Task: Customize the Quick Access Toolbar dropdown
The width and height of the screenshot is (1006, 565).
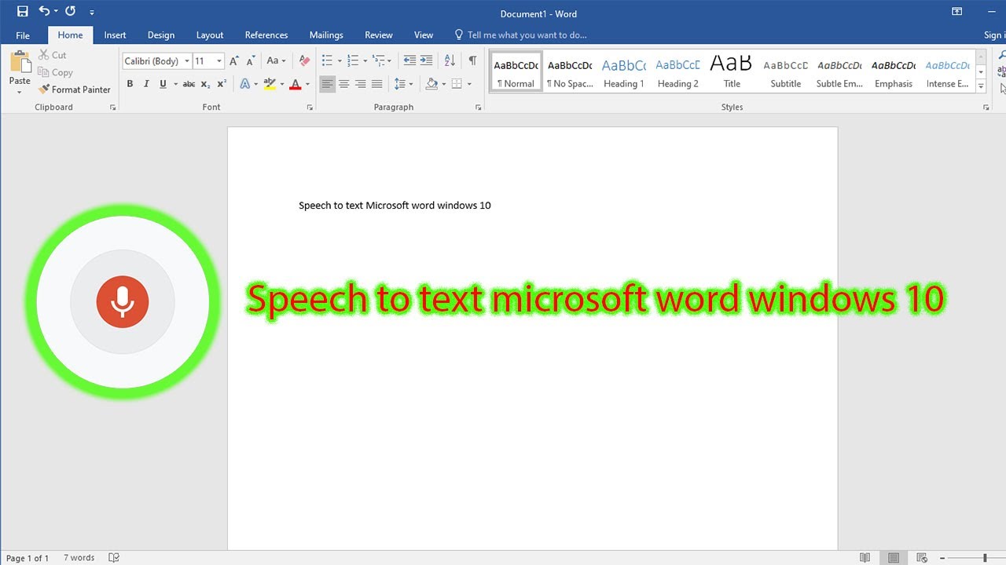Action: tap(92, 13)
